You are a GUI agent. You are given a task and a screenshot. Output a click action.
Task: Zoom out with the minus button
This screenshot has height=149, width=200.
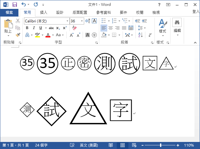click(x=143, y=145)
